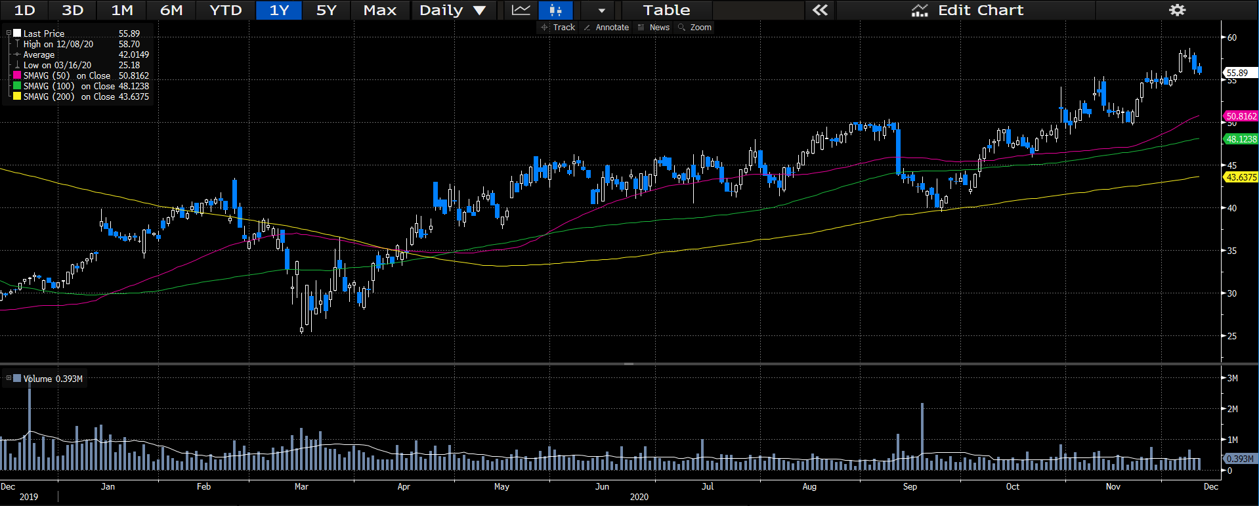This screenshot has height=506, width=1259.
Task: Switch to the 5Y time range
Action: tap(326, 11)
